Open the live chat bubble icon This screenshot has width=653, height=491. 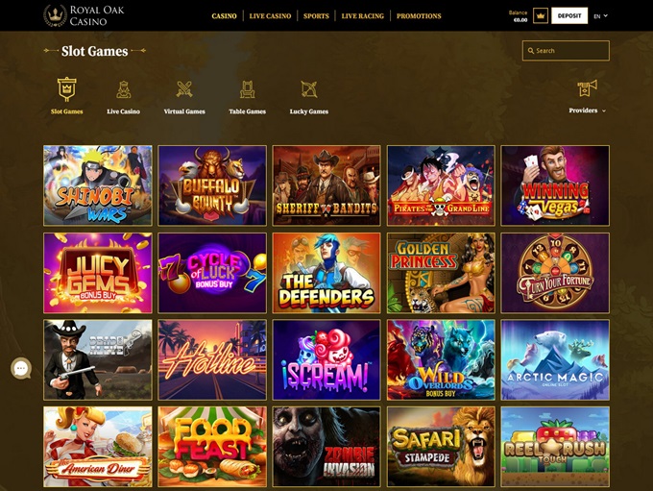click(21, 368)
